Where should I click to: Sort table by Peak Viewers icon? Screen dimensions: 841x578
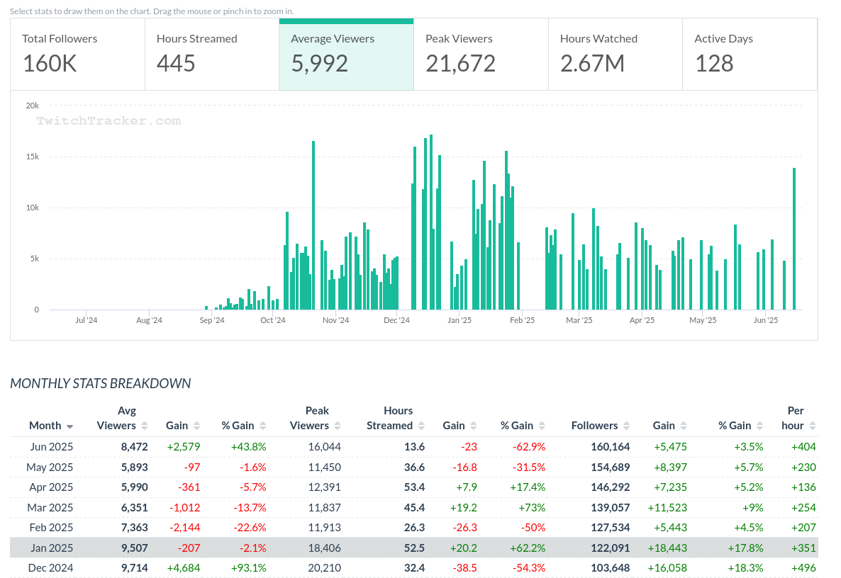click(338, 426)
